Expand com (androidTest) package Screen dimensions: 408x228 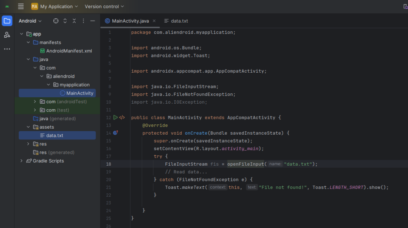(35, 102)
